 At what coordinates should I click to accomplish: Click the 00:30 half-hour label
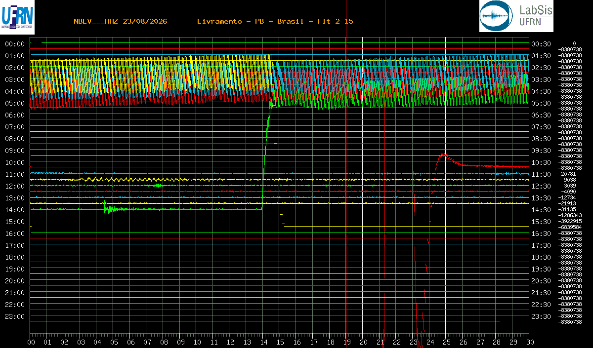pyautogui.click(x=541, y=44)
